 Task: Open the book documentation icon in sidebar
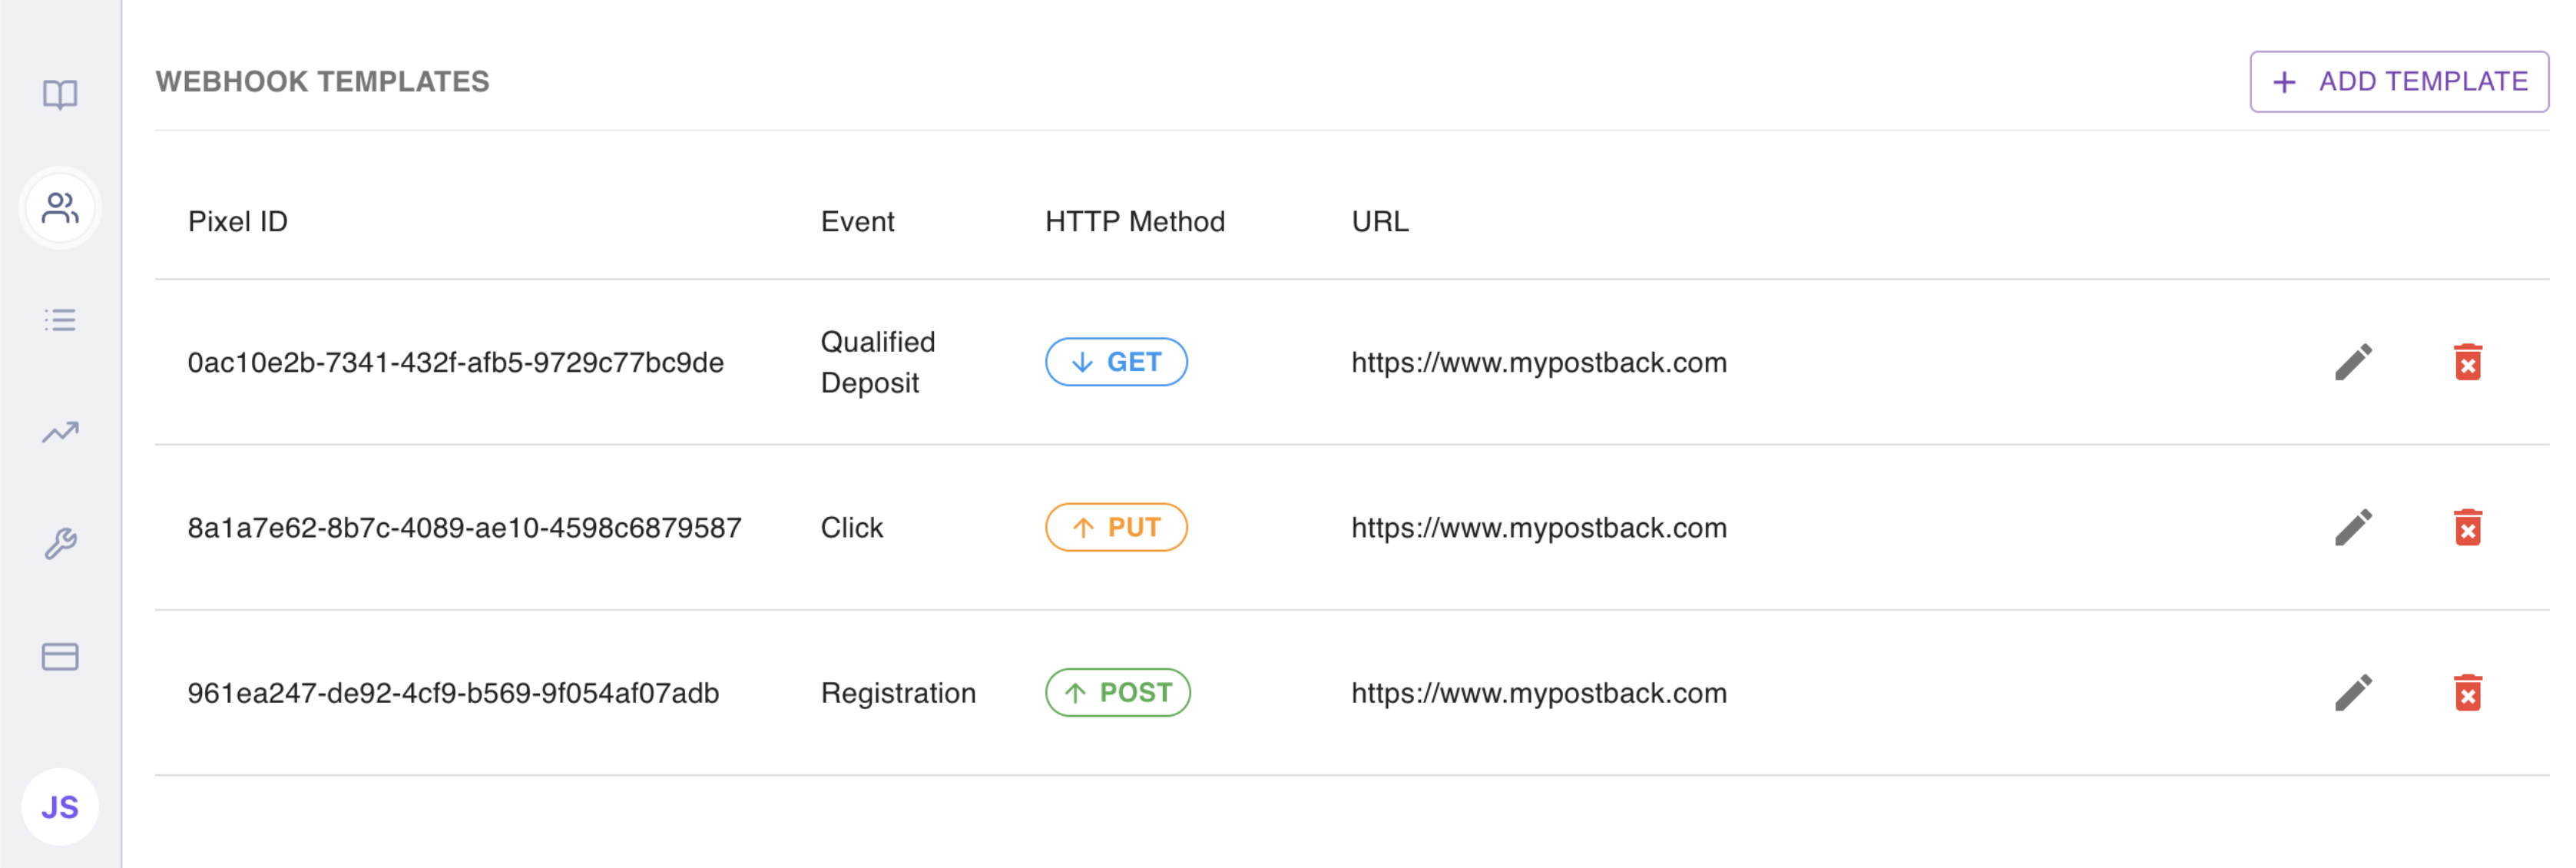click(x=60, y=95)
